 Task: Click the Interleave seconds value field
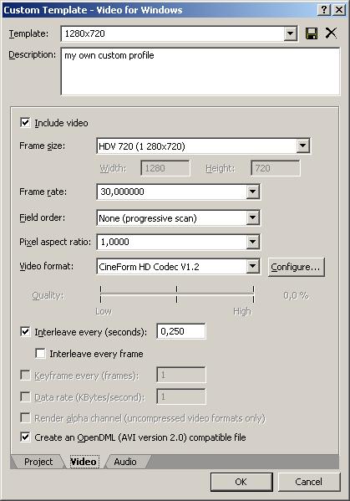coord(181,331)
